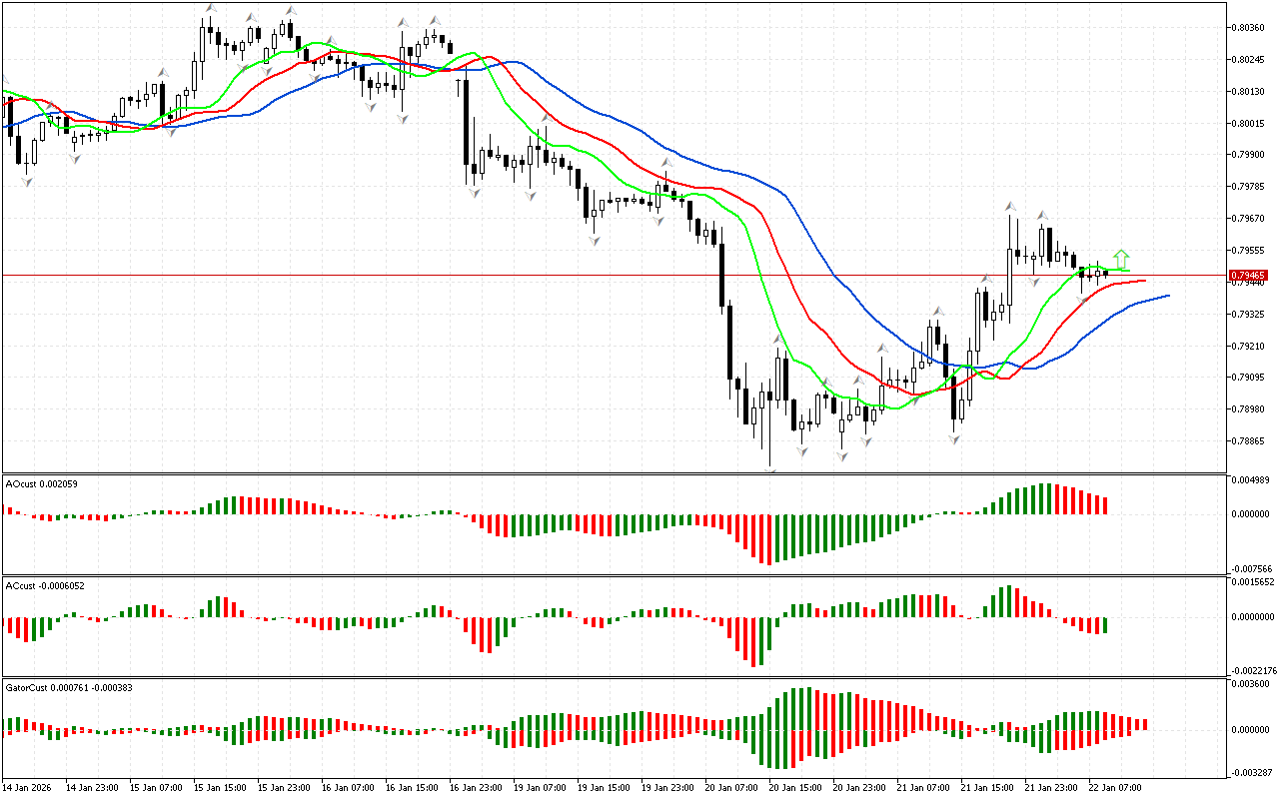Click the 0.80360 price scale value

(1250, 28)
